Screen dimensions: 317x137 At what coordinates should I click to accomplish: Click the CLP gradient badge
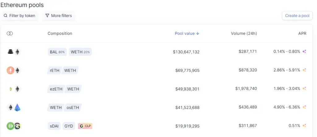click(x=85, y=126)
